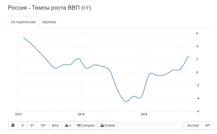
Task: Click the 0 value on y-axis
Action: [x=197, y=72]
